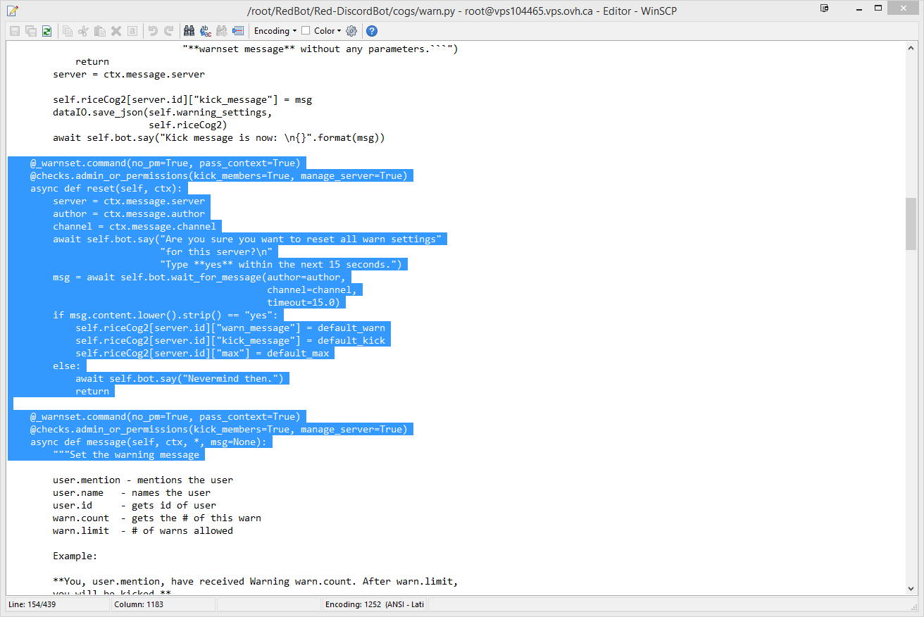Screen dimensions: 924x617
Task: Click the display mode icon beside minimize
Action: 825,8
